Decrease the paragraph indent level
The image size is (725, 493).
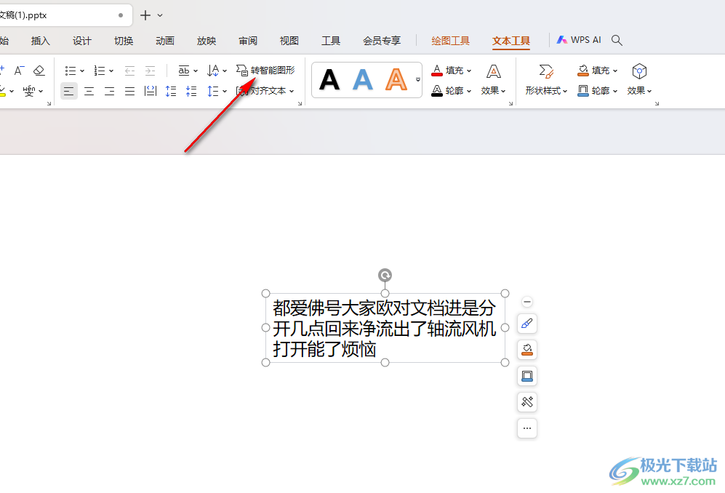130,71
